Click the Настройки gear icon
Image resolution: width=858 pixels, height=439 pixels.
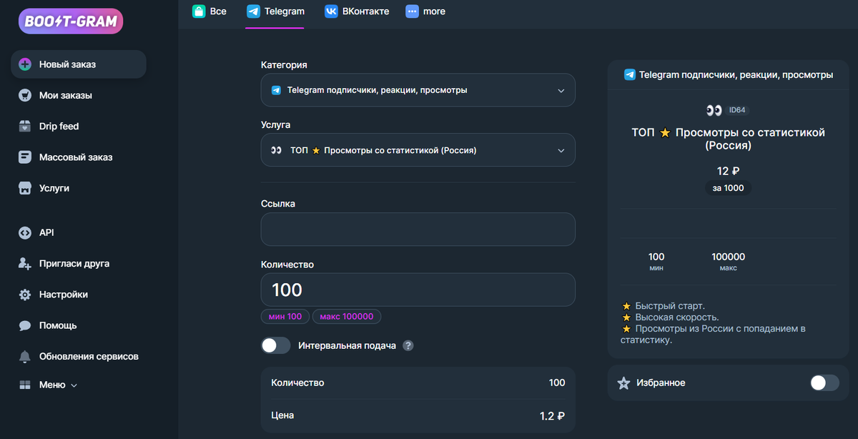click(x=25, y=295)
